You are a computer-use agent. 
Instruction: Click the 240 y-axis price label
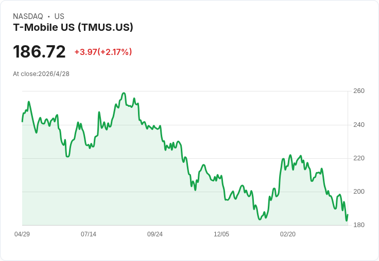coord(359,125)
